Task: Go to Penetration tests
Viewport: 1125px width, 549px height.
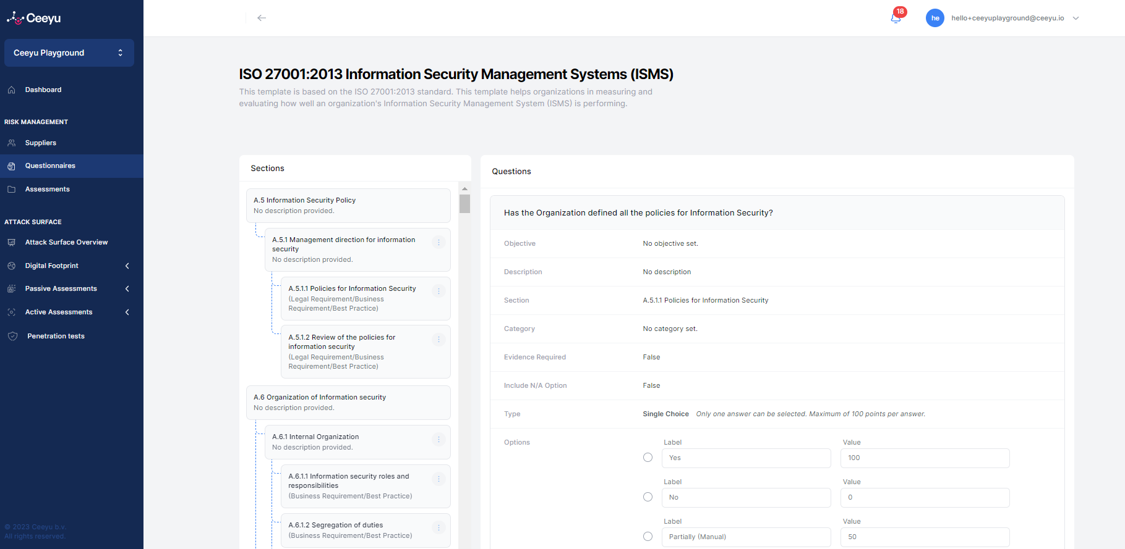Action: [56, 336]
